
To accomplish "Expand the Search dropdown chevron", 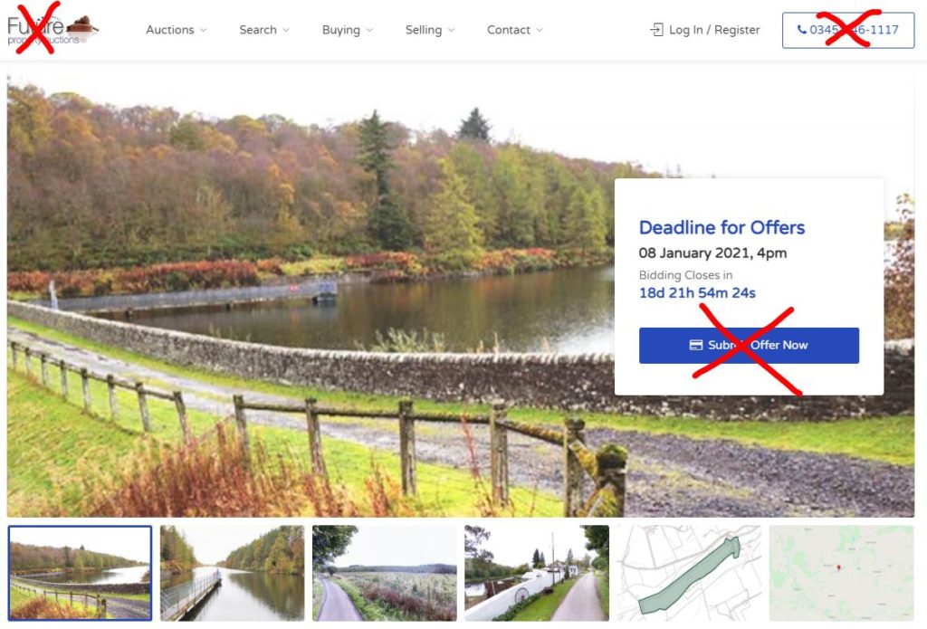I will 286,30.
